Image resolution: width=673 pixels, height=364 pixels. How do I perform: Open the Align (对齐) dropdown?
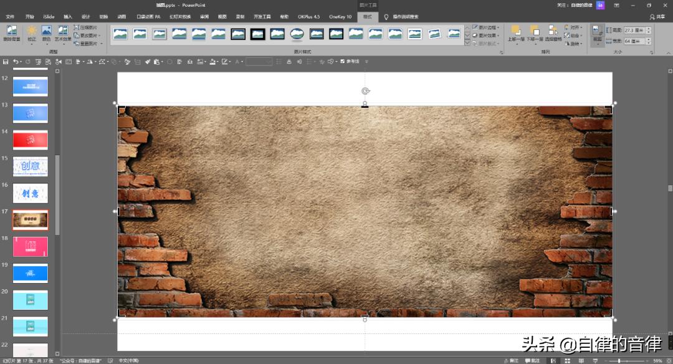coord(574,27)
